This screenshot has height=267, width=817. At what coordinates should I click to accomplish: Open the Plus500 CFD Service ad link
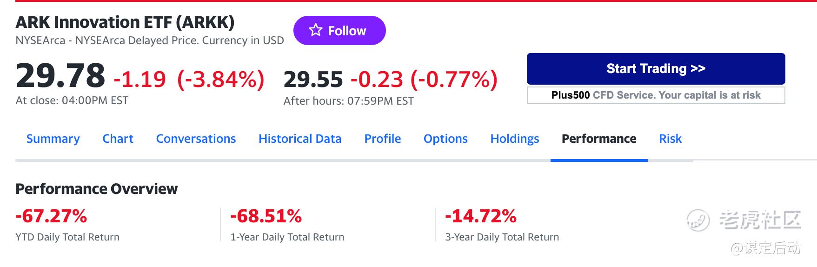pos(656,95)
